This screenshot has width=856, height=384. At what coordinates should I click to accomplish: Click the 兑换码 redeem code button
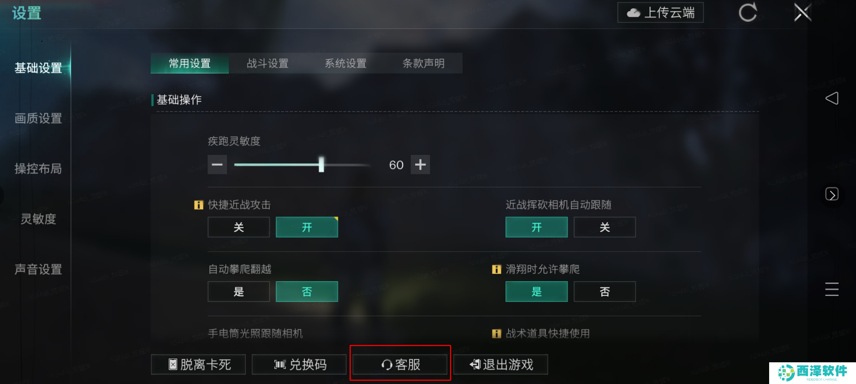tap(299, 364)
